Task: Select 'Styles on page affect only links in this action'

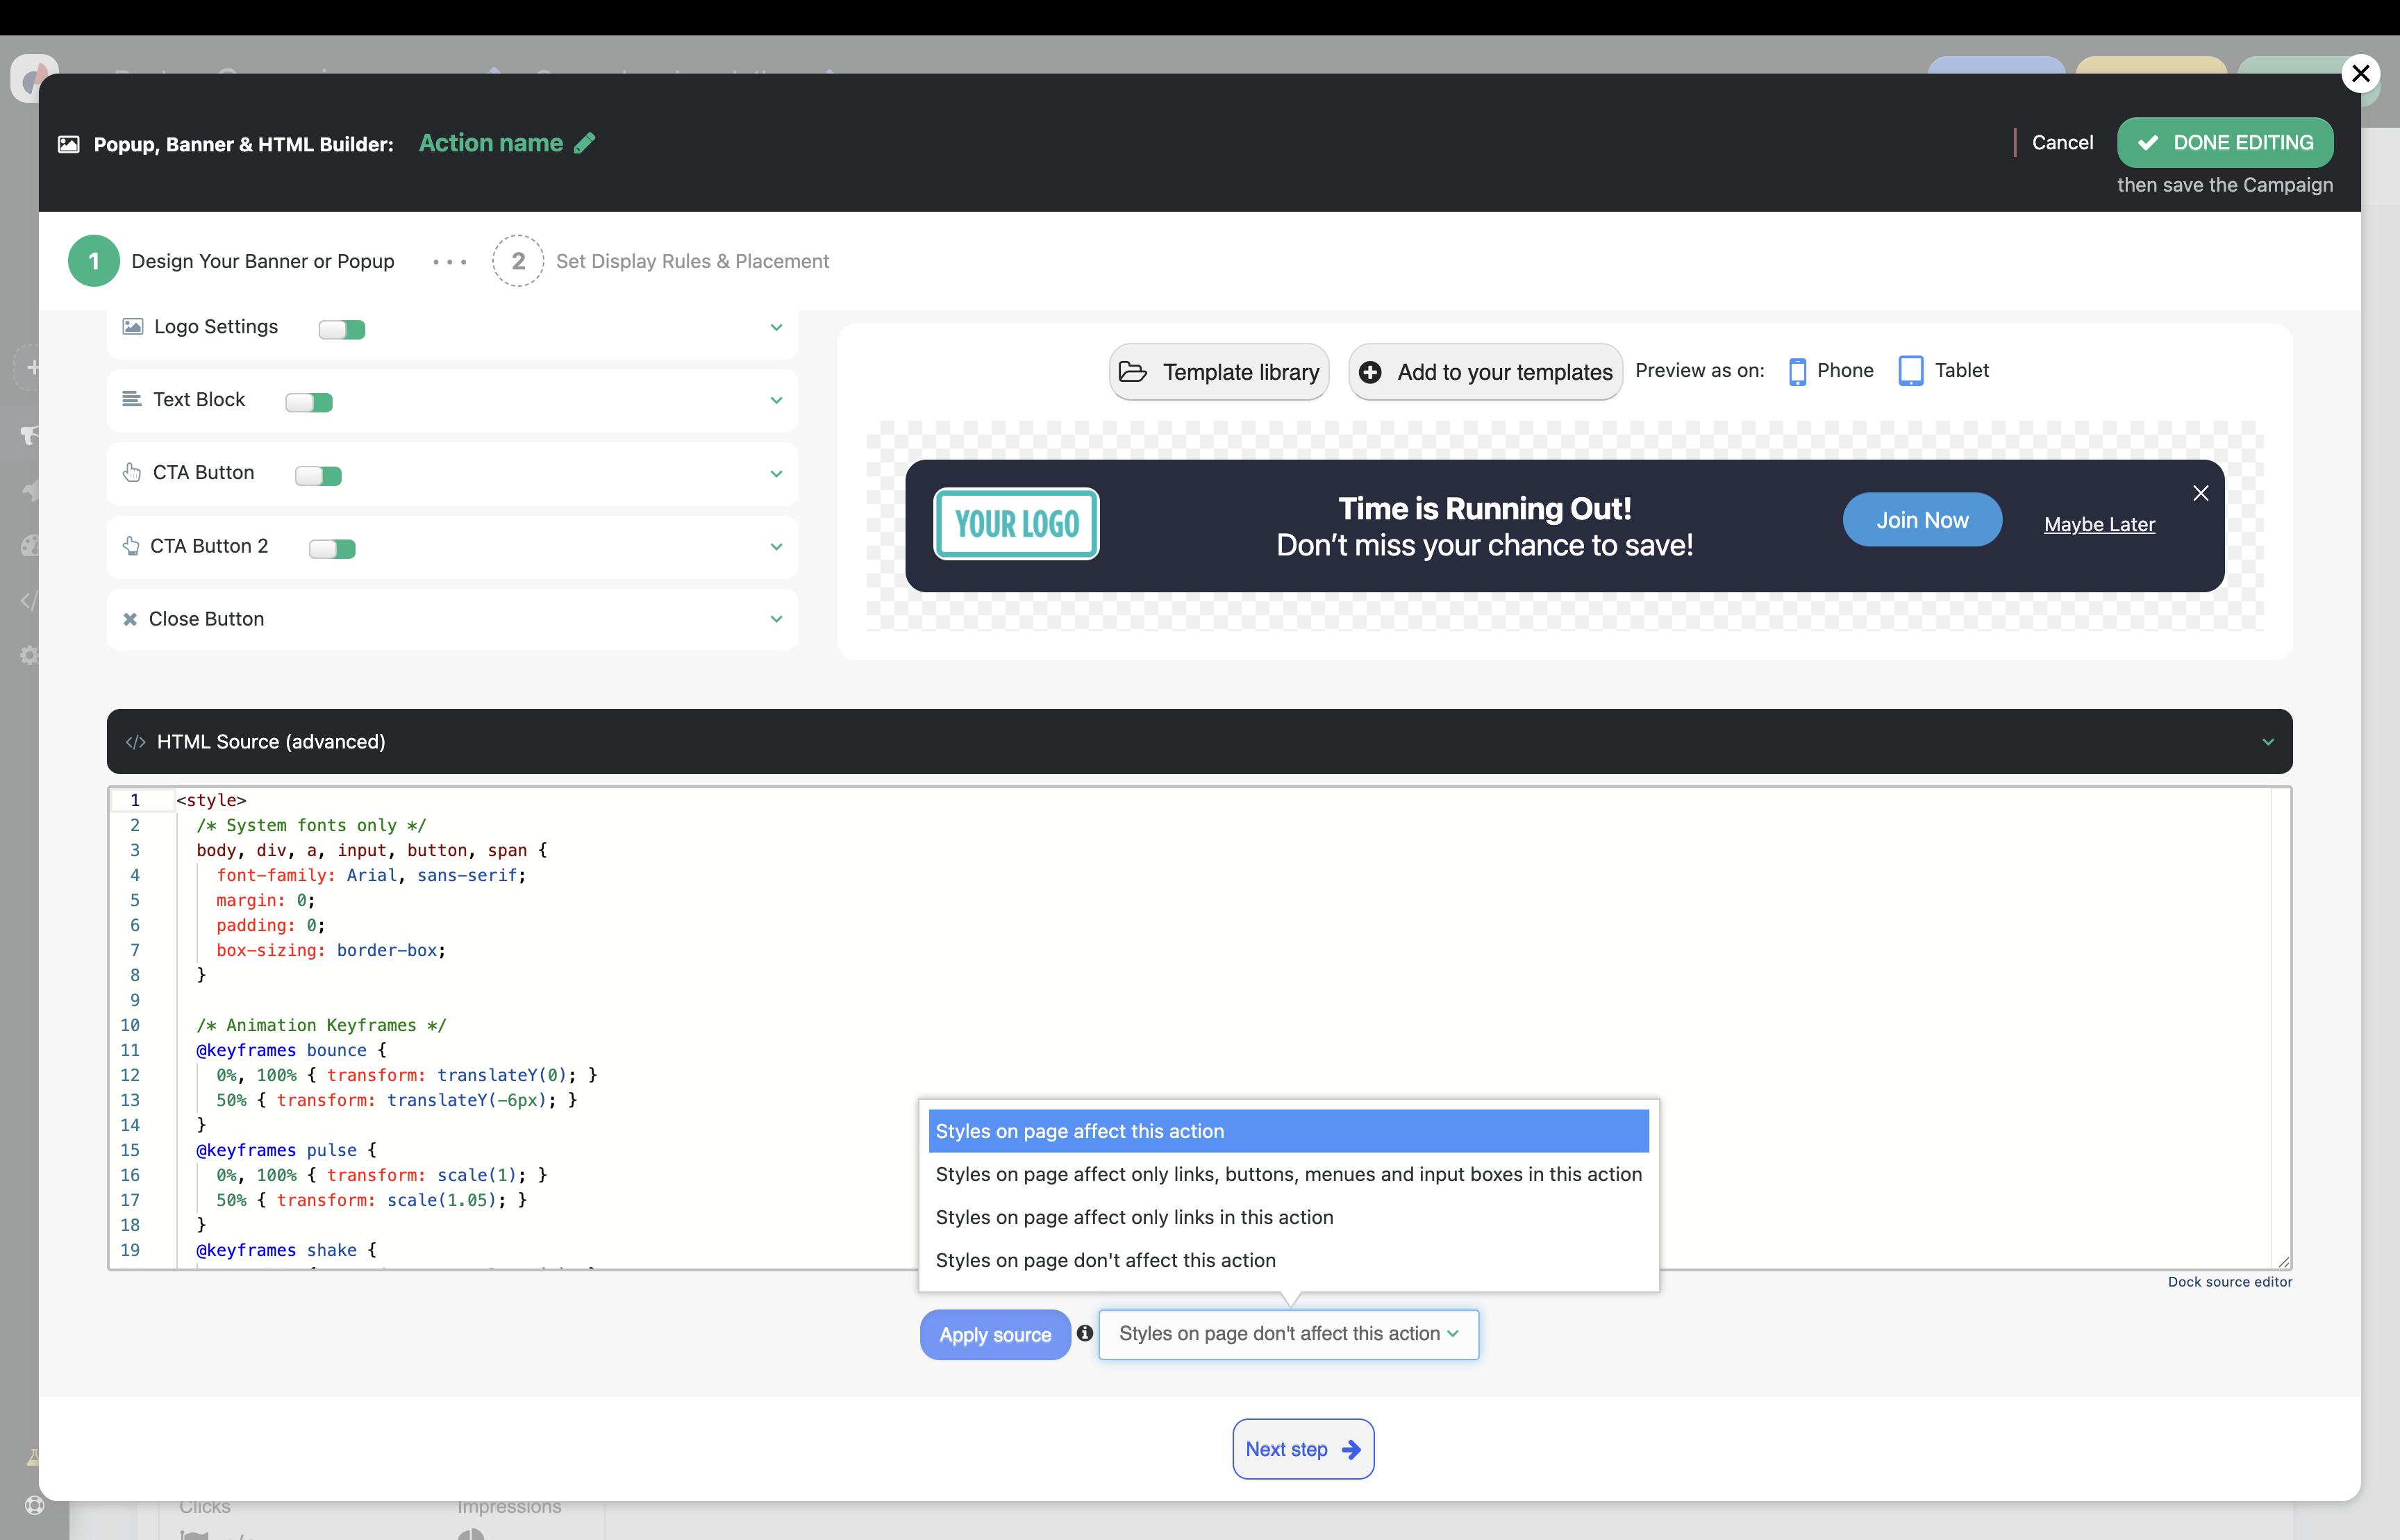Action: pyautogui.click(x=1288, y=1217)
